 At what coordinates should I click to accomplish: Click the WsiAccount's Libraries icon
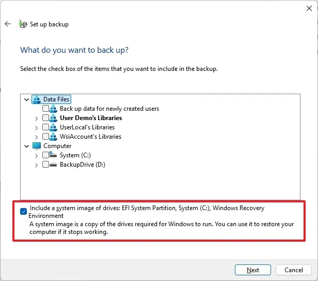click(53, 137)
